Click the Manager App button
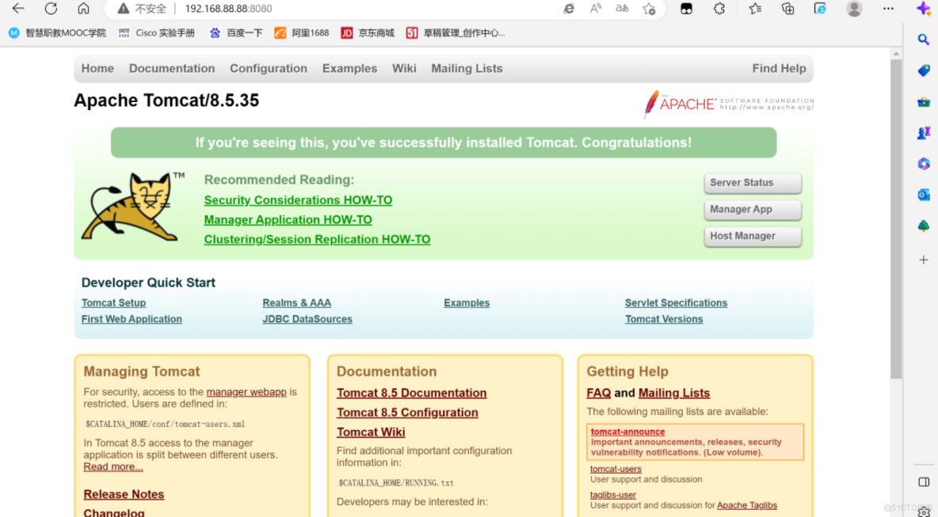The width and height of the screenshot is (938, 517). [753, 209]
